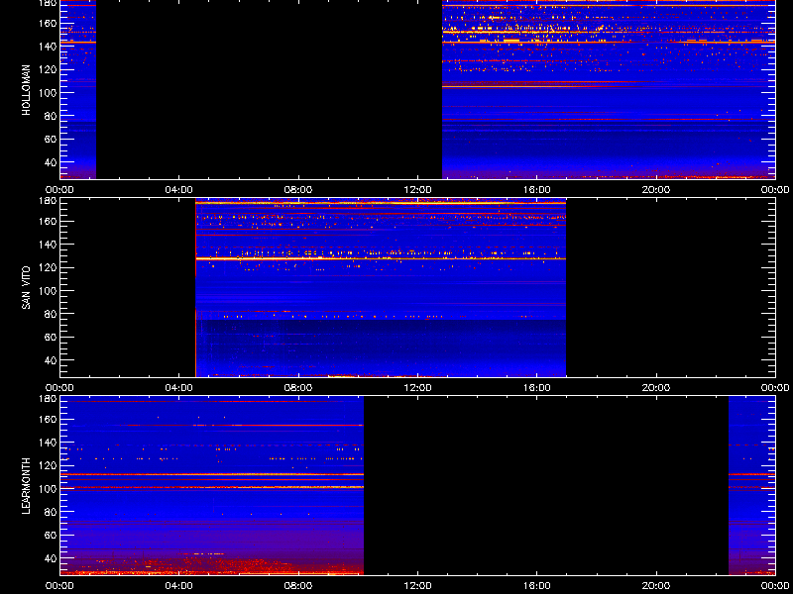
Task: Click the 20:00 time label under Learmonth plot
Action: (656, 586)
